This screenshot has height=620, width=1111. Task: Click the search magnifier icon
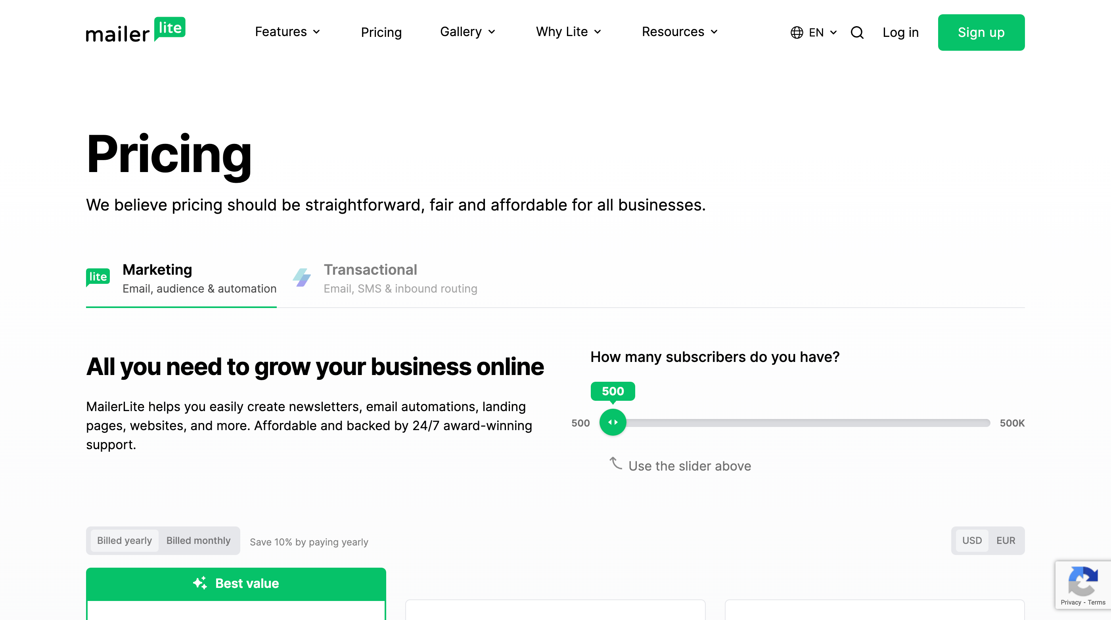[x=857, y=33]
